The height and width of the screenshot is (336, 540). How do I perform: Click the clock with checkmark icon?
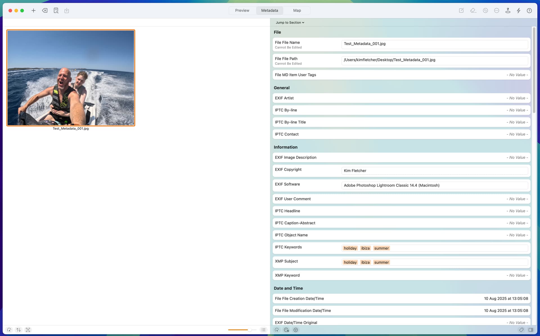pyautogui.click(x=286, y=330)
